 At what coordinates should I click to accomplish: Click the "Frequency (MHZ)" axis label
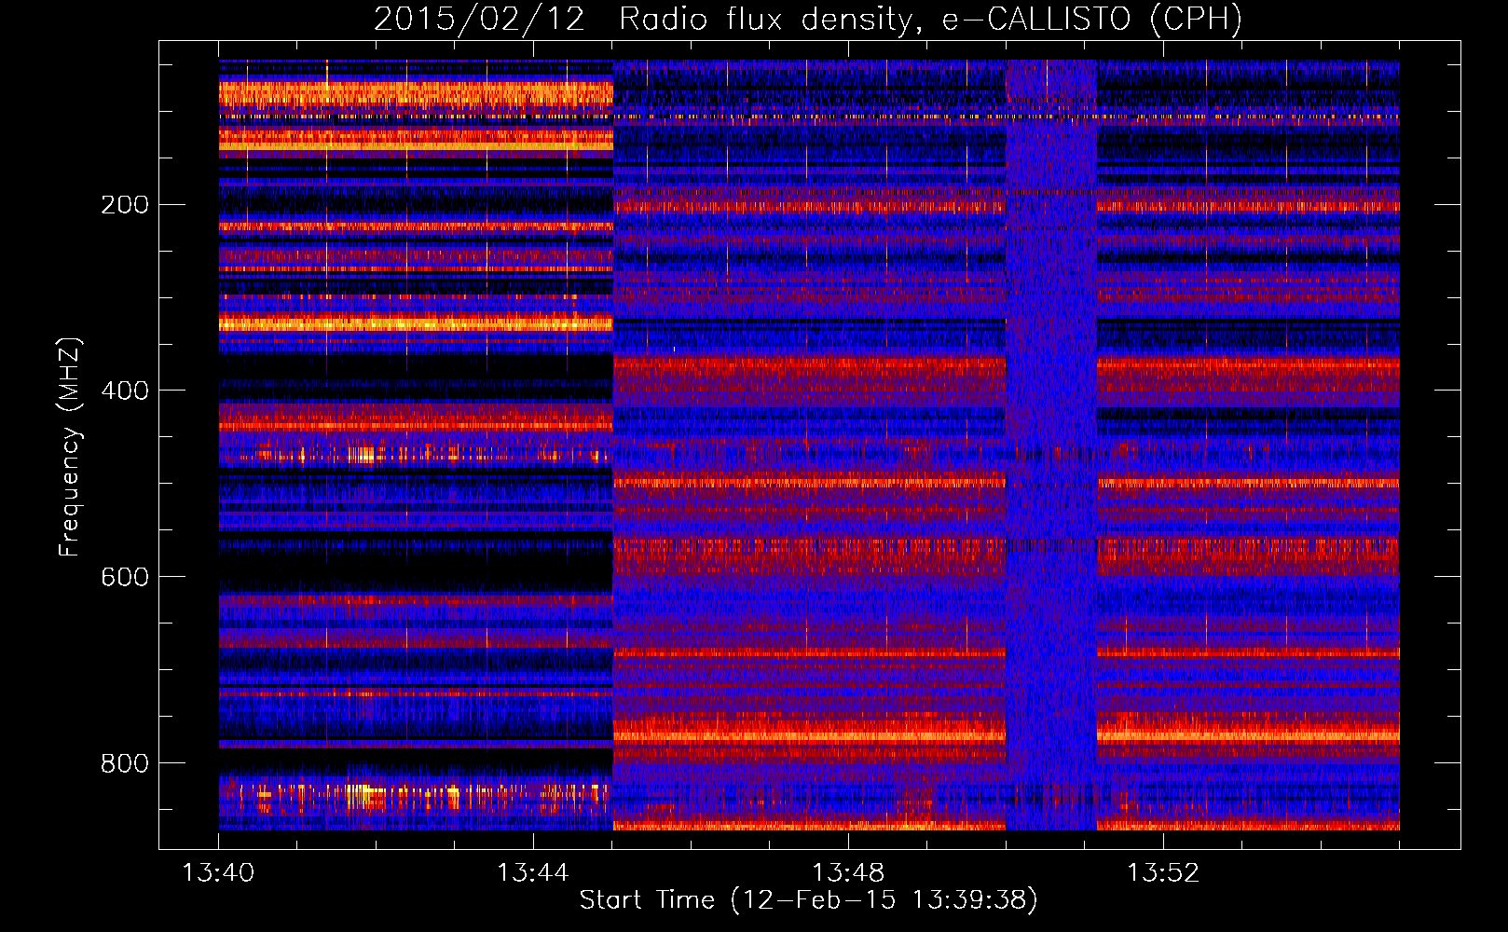(70, 446)
